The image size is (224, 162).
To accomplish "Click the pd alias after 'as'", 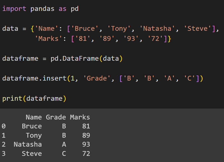I will tap(74, 8).
